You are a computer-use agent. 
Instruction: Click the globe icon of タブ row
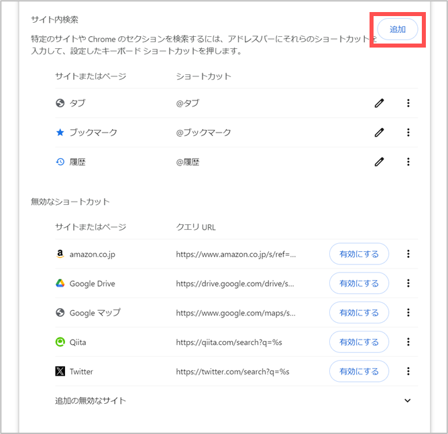(60, 103)
